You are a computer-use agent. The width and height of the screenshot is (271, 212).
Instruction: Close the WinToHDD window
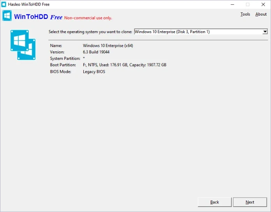263,4
